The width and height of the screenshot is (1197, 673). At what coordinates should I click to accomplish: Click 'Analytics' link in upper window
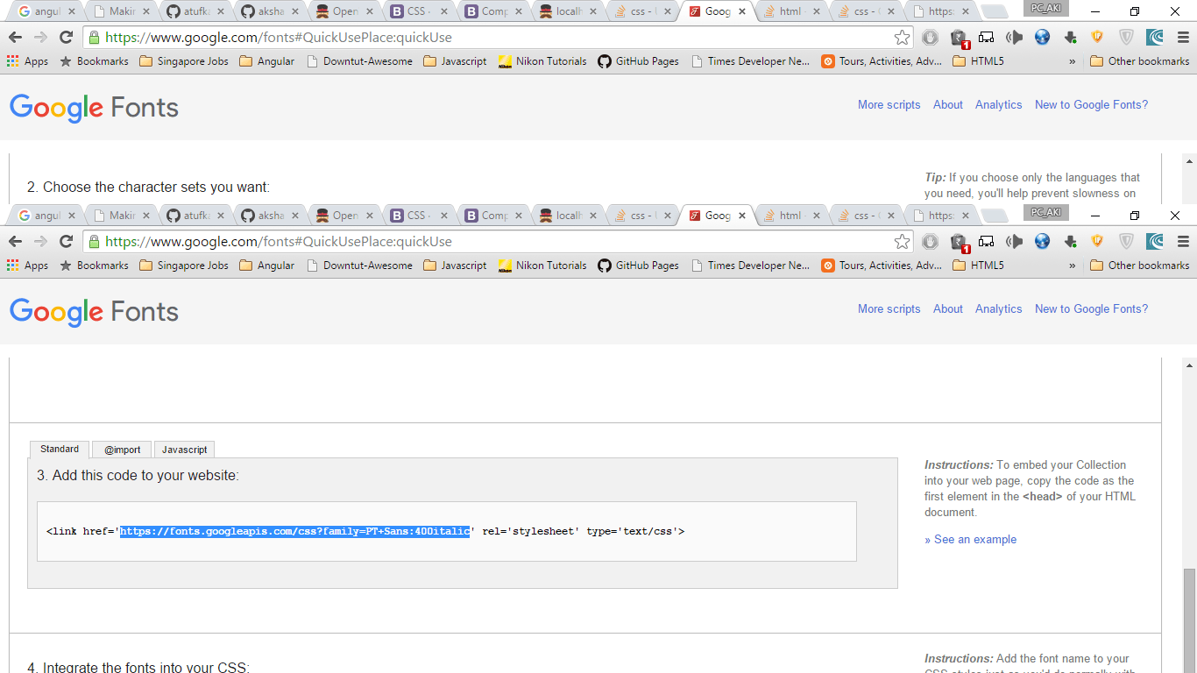(x=998, y=104)
